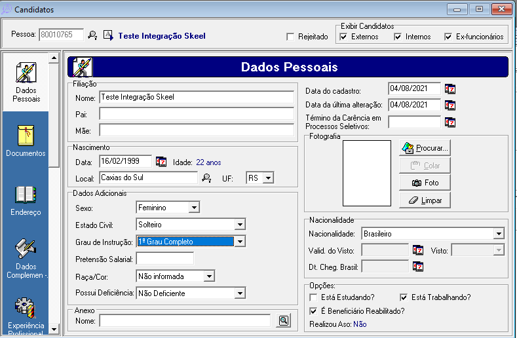
Task: Open calendar for Término da Carência
Action: 450,122
